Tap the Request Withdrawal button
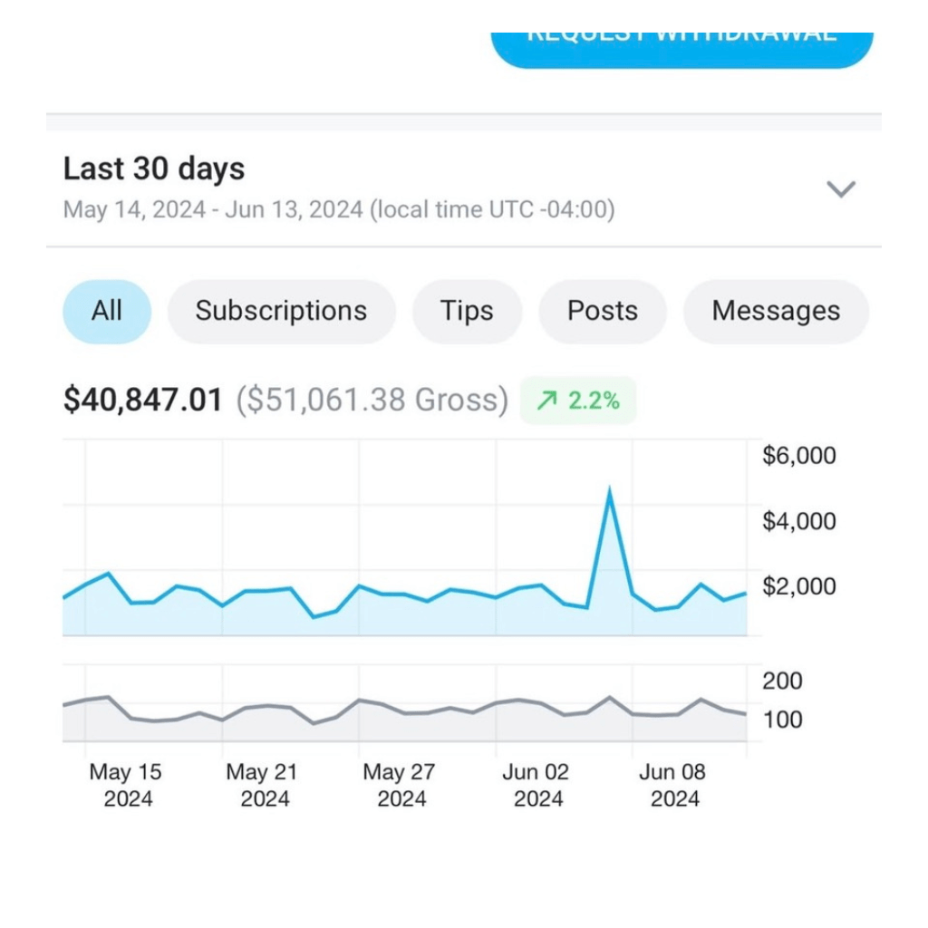The width and height of the screenshot is (928, 928). point(681,50)
